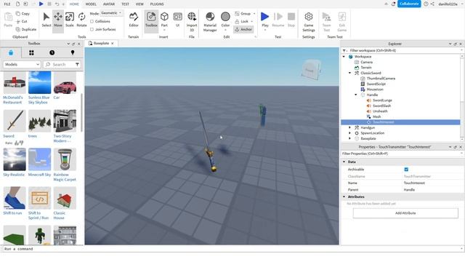This screenshot has height=262, width=465.
Task: Click the Run a command bar
Action: point(231,249)
